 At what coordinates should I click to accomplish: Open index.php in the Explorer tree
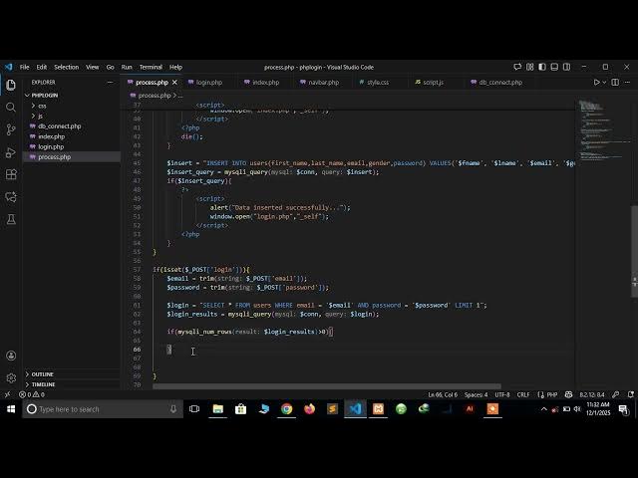(x=51, y=136)
